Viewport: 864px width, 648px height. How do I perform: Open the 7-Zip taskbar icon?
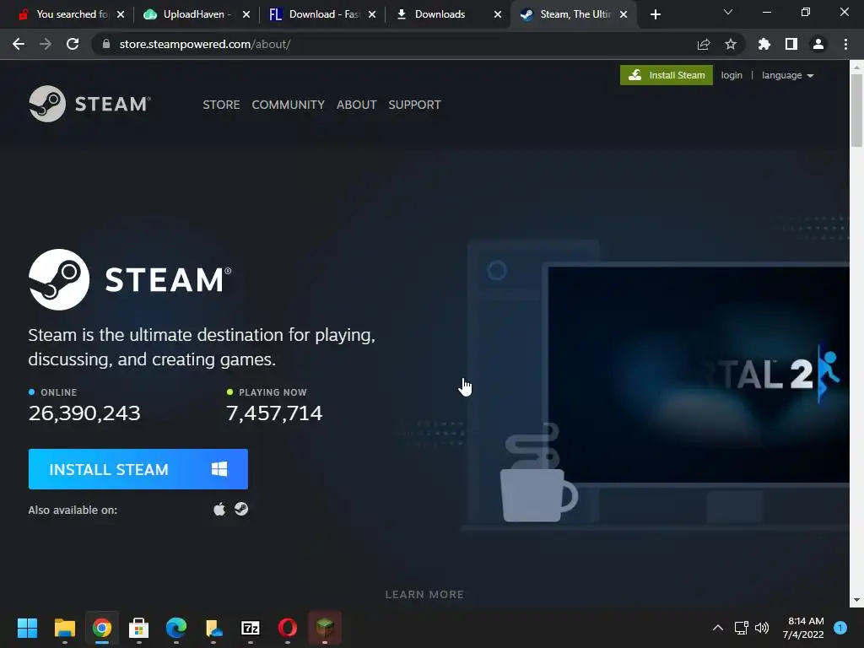(251, 627)
